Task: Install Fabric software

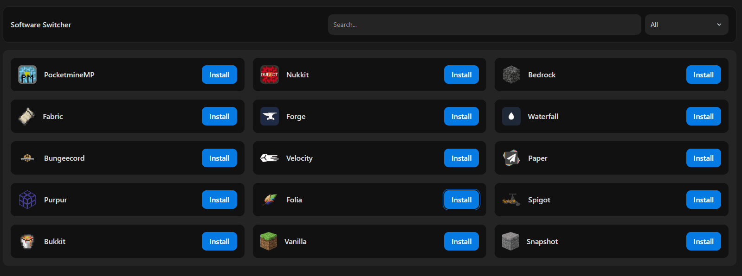Action: pyautogui.click(x=219, y=116)
